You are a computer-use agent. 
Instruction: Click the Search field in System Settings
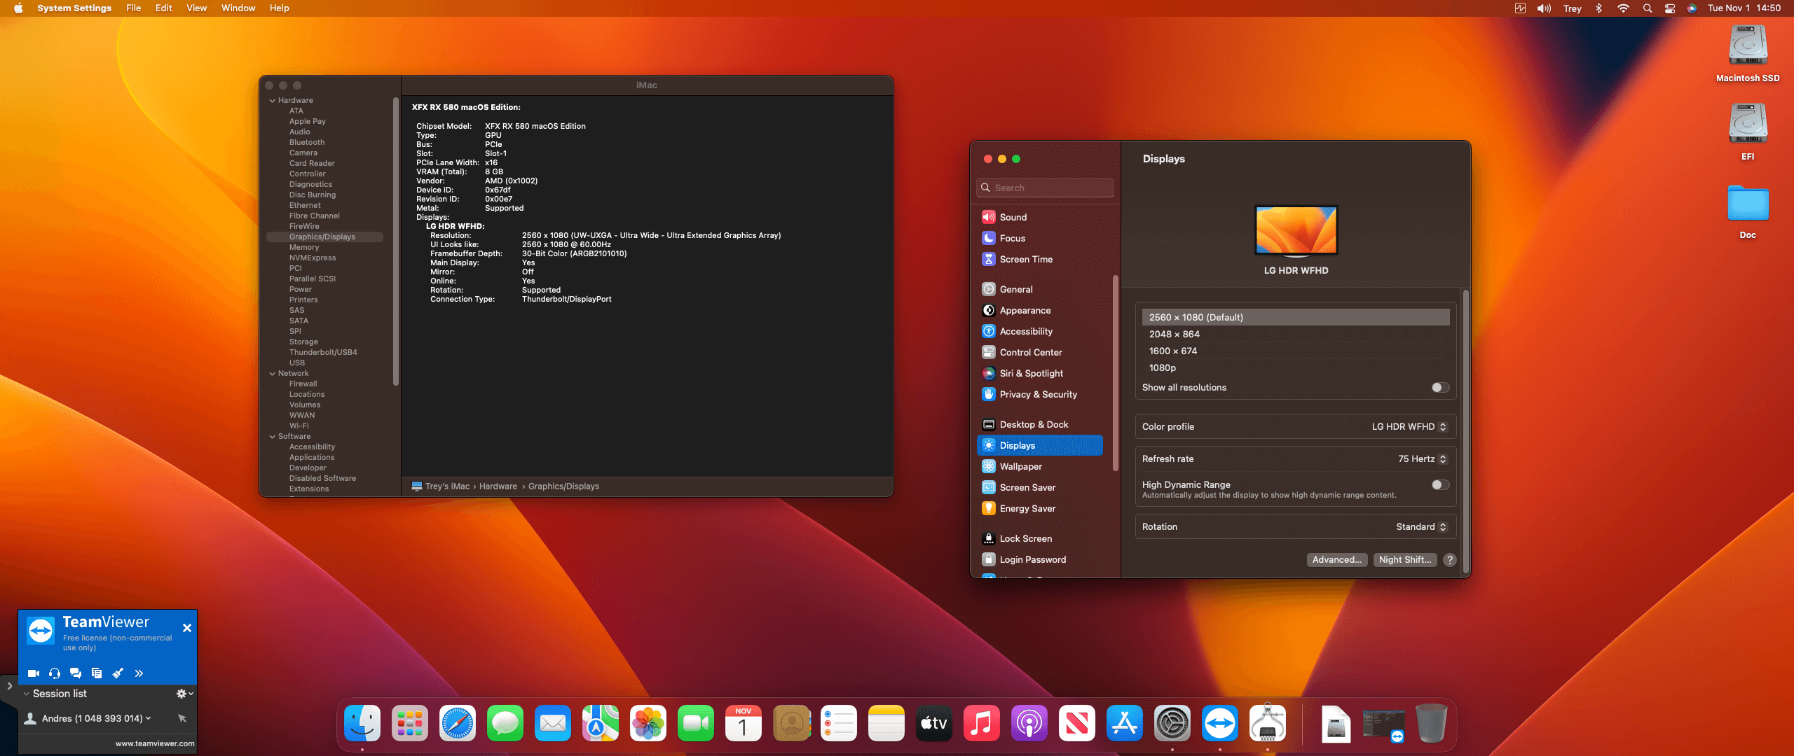pos(1045,188)
